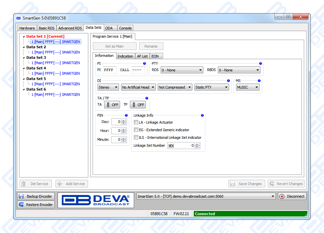Open help for TA / TP section
The width and height of the screenshot is (324, 233).
pyautogui.click(x=147, y=98)
